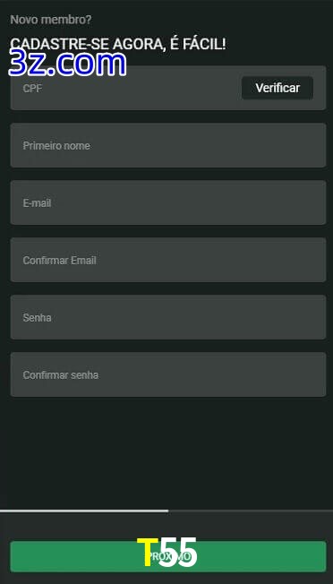The image size is (333, 584).
Task: Click the CPF placeholder text
Action: click(32, 89)
